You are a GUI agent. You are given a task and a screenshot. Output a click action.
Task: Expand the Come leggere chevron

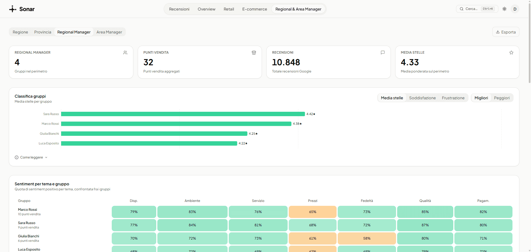46,157
